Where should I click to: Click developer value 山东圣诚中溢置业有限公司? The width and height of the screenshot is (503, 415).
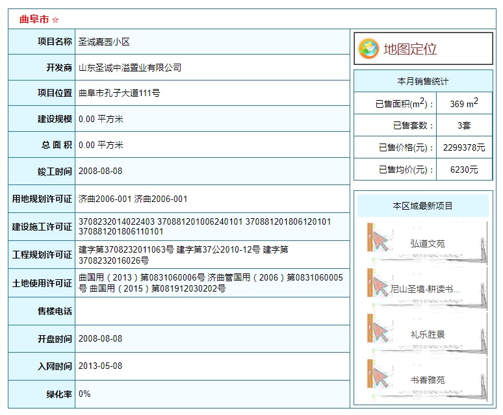[x=130, y=68]
